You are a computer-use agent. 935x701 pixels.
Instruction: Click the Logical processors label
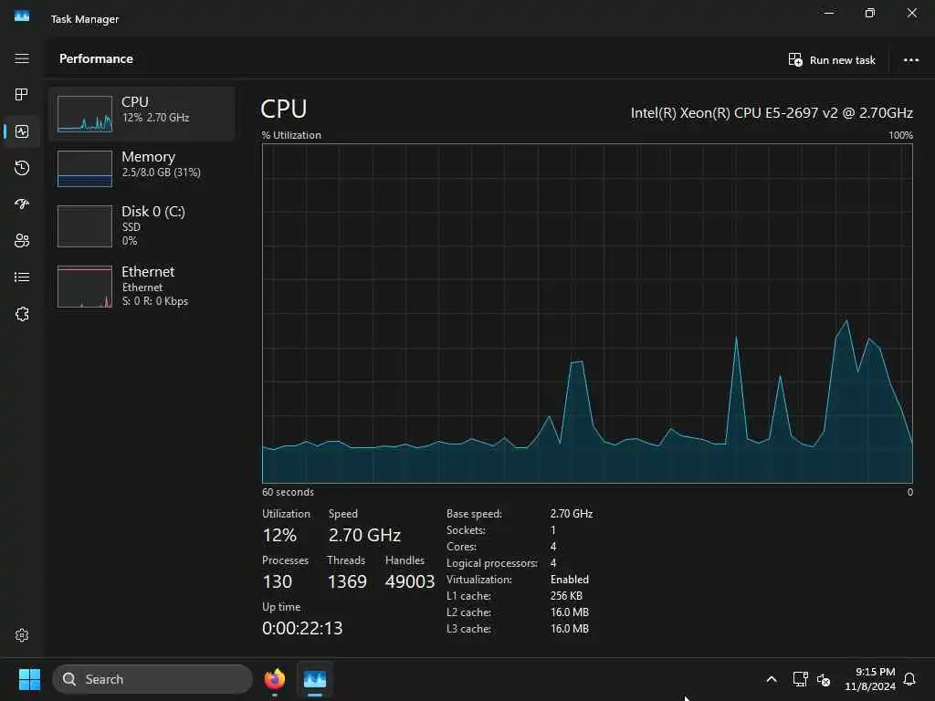(x=492, y=562)
